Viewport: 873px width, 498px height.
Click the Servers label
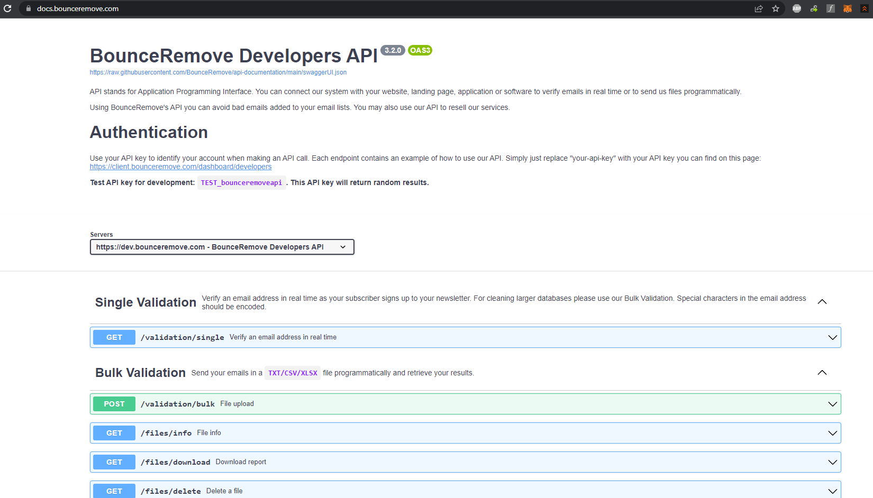tap(102, 235)
